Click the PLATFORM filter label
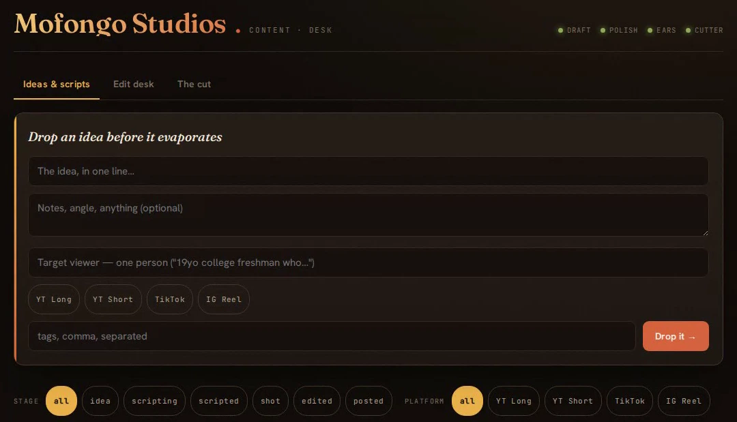Viewport: 737px width, 422px height. pyautogui.click(x=424, y=402)
